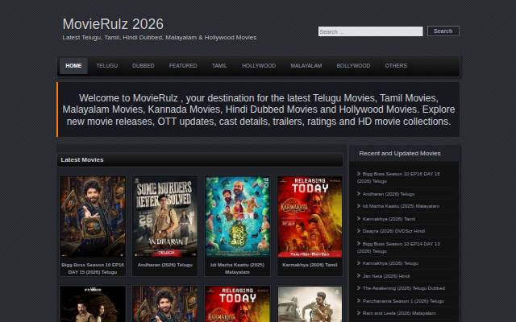Click Andharan (2026) Telugu caption under its poster

tap(164, 265)
